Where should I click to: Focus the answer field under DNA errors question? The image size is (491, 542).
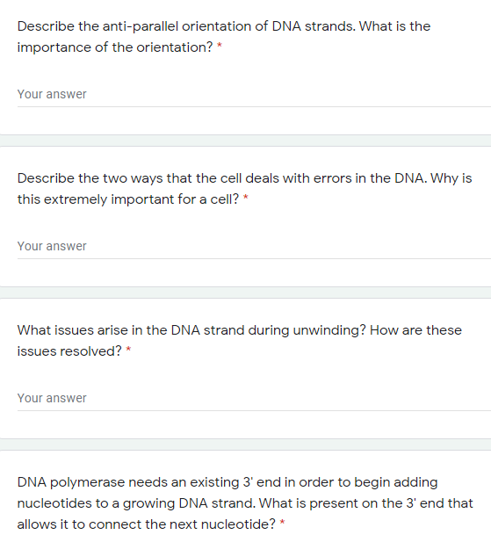pos(254,247)
